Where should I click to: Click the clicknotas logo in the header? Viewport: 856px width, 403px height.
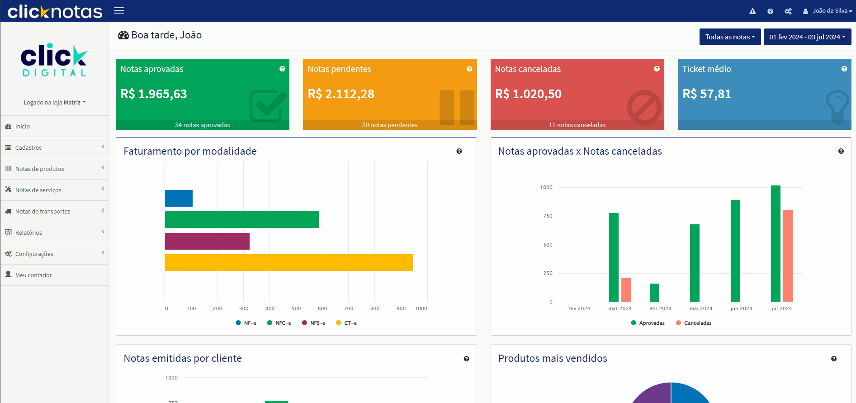coord(55,11)
